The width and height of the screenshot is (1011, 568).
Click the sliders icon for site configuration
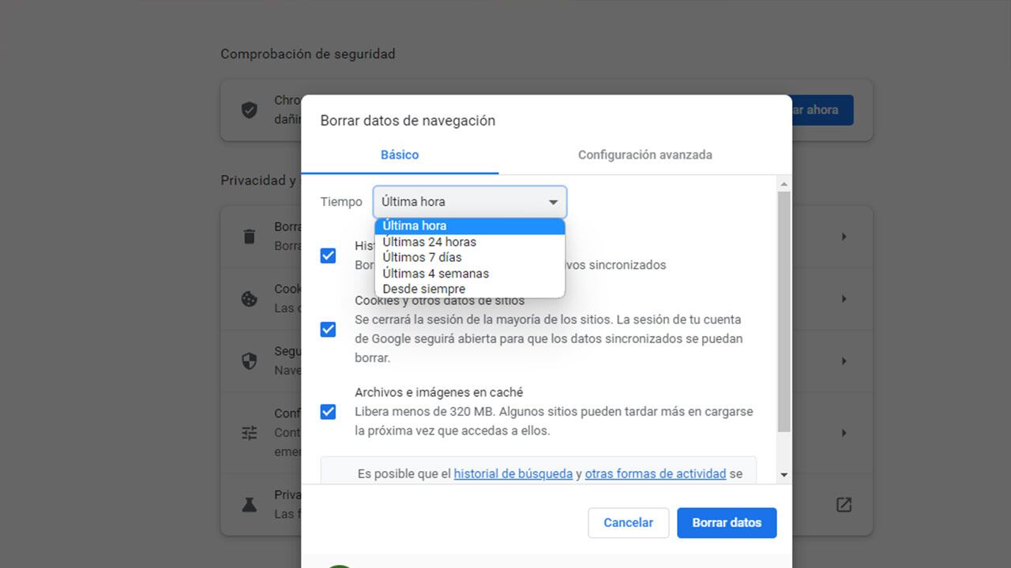tap(249, 432)
